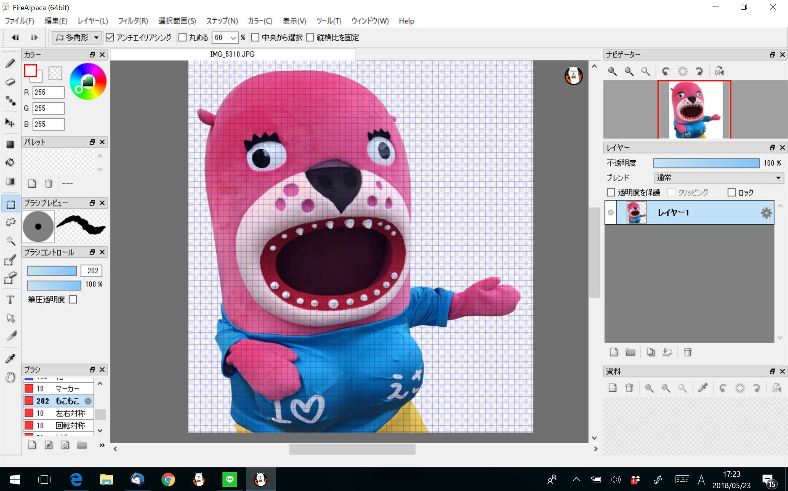Check 透明度を保護 for the layer
788x491 pixels.
click(611, 192)
